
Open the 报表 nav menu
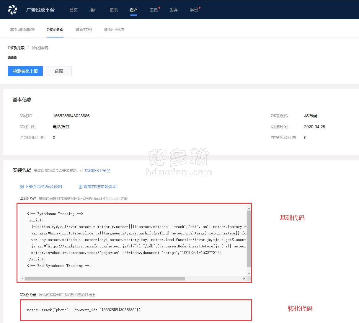pos(114,10)
